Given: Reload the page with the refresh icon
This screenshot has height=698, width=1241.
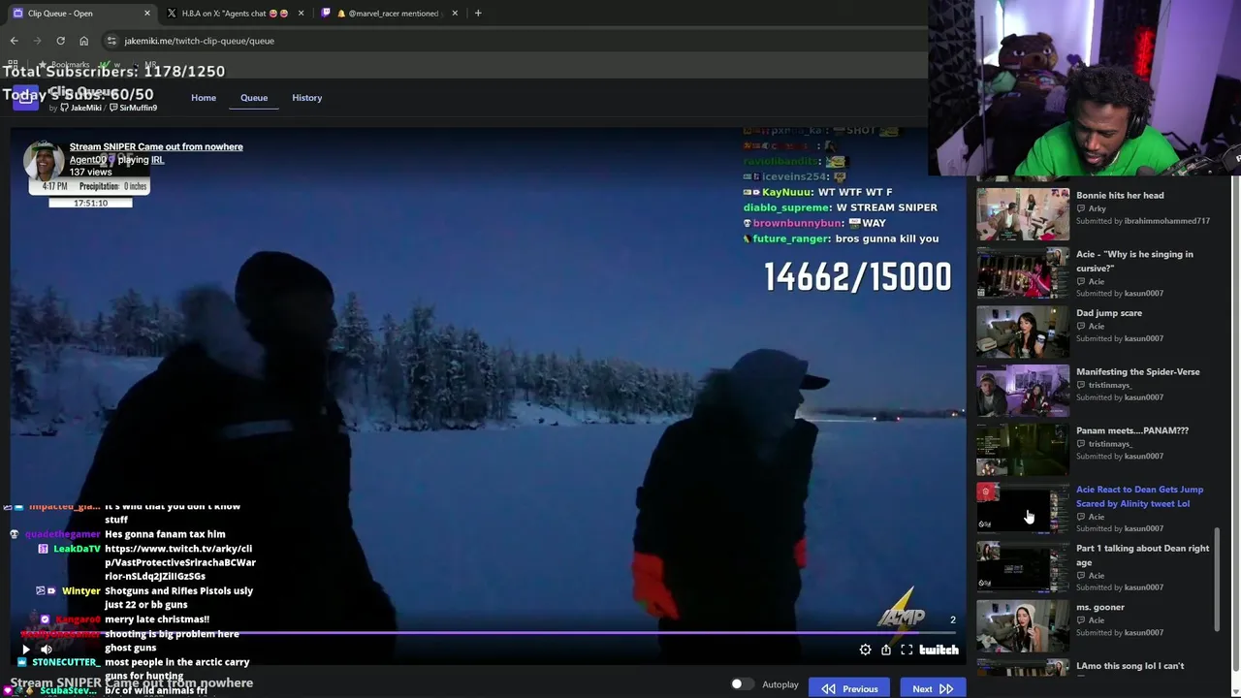Looking at the screenshot, I should pos(60,41).
